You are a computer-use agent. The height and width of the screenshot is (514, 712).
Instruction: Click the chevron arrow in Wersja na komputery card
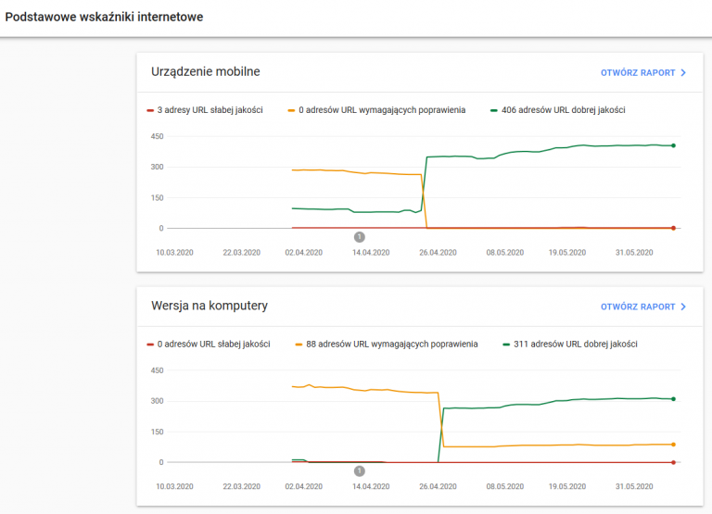683,307
